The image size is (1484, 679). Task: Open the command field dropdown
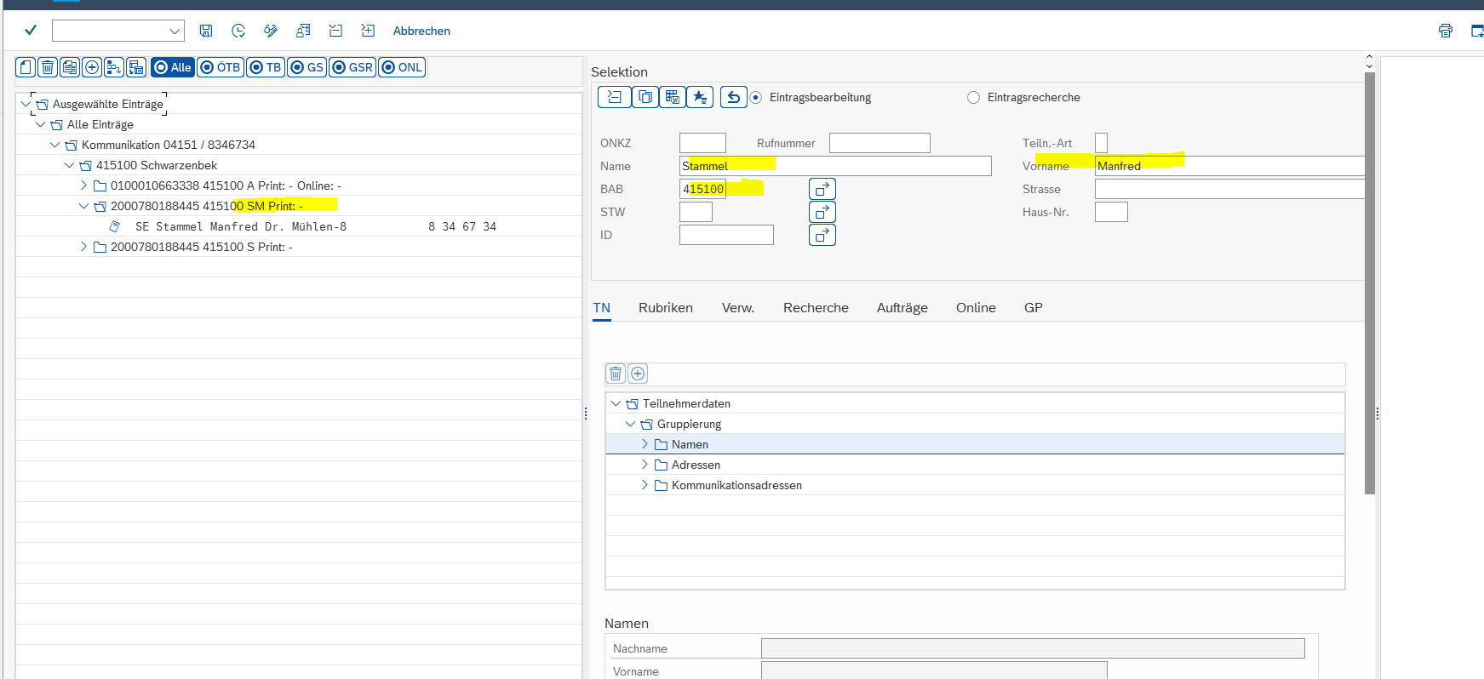(x=175, y=31)
